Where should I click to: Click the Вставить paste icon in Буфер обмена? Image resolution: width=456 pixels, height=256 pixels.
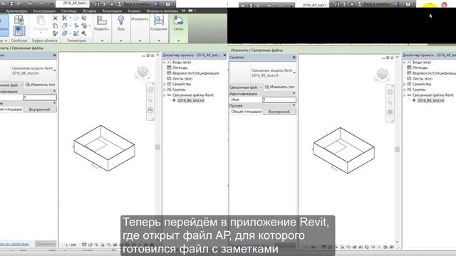tap(41, 21)
